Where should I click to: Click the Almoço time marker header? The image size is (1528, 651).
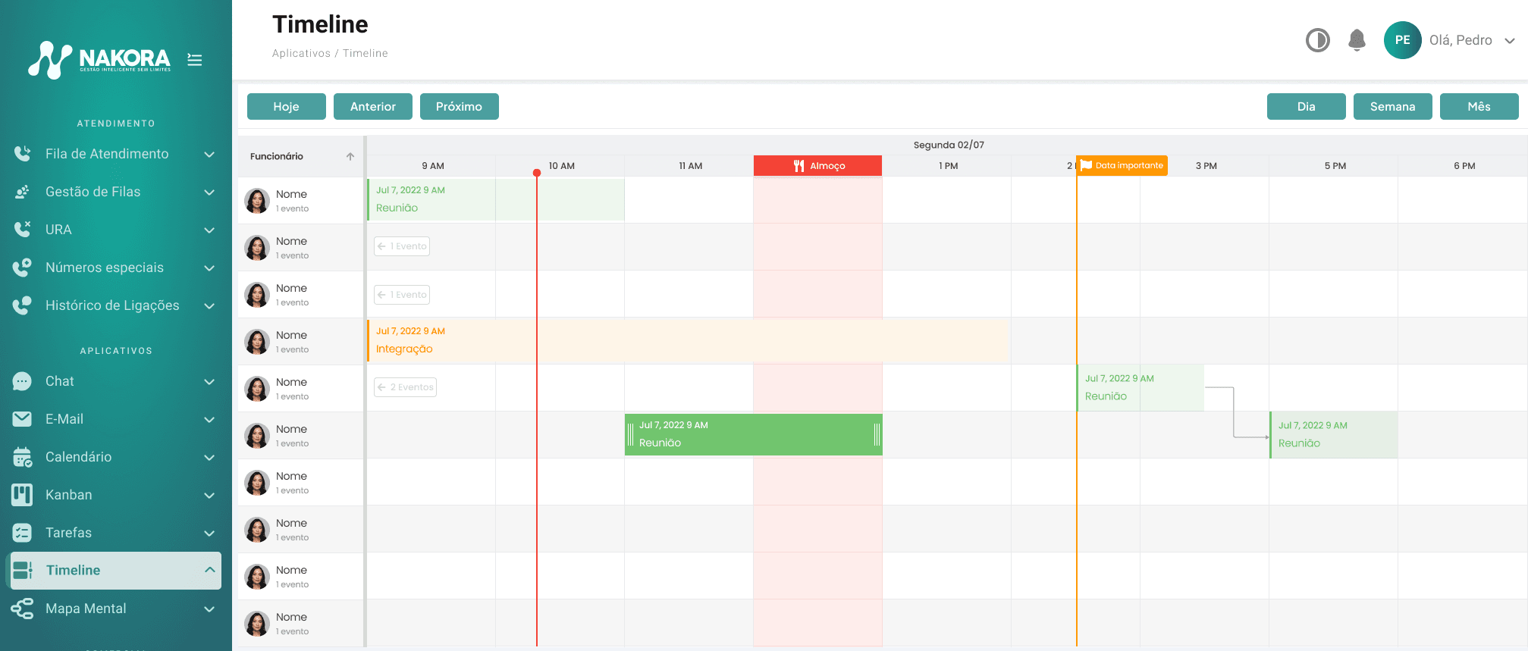(x=818, y=166)
